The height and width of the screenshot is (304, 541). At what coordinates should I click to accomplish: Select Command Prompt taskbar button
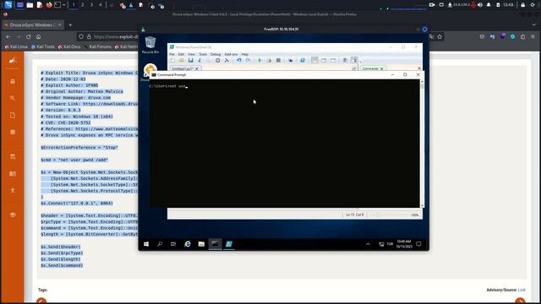[215, 244]
